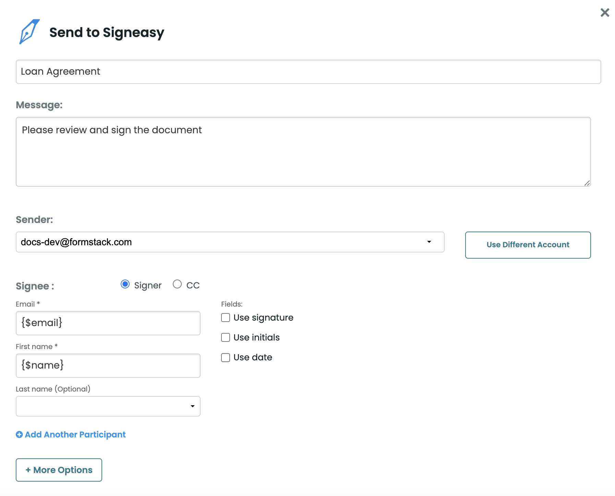Click the Signeasy pen logo icon
The height and width of the screenshot is (496, 615).
[29, 32]
